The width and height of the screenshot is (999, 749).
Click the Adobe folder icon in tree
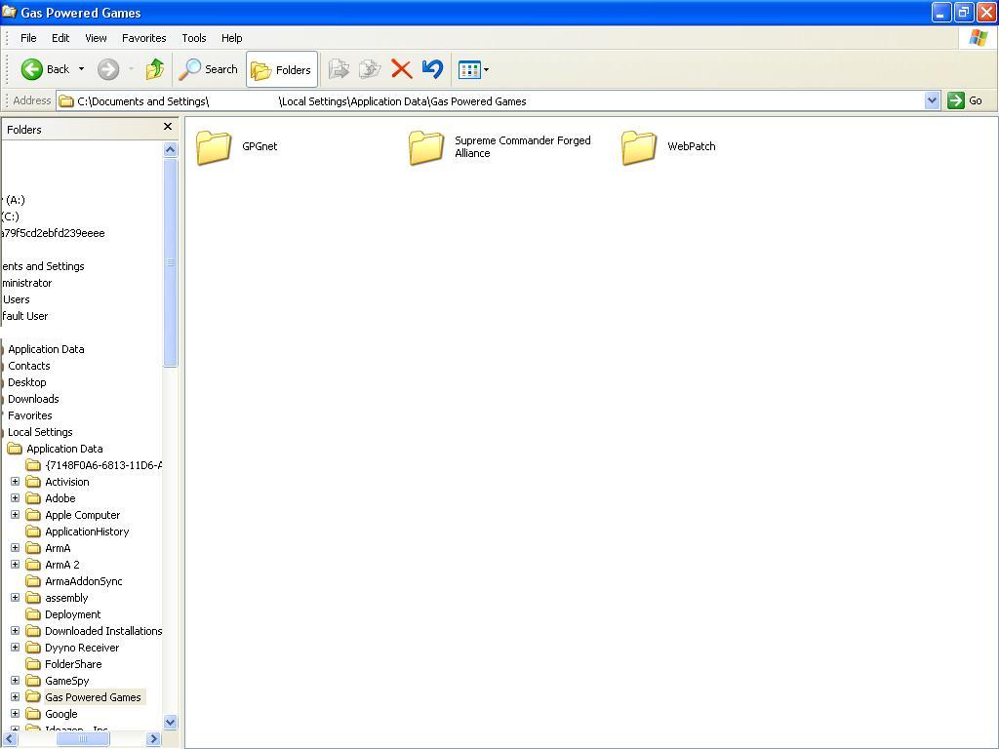(x=33, y=498)
